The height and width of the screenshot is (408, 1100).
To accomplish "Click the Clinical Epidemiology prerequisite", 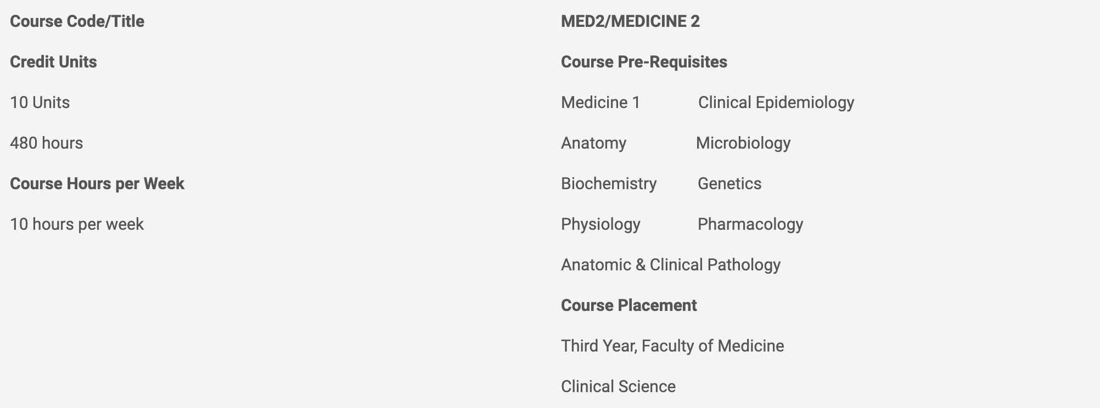I will click(x=776, y=103).
